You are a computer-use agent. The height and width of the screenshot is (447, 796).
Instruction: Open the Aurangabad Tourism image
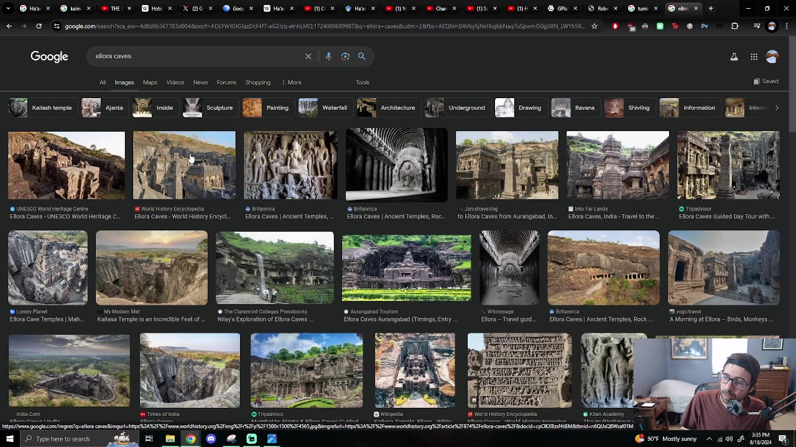click(407, 268)
